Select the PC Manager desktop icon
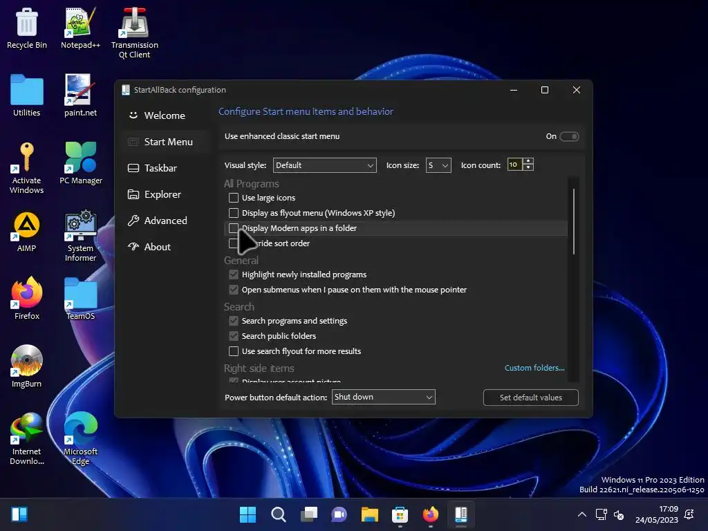 [x=80, y=163]
